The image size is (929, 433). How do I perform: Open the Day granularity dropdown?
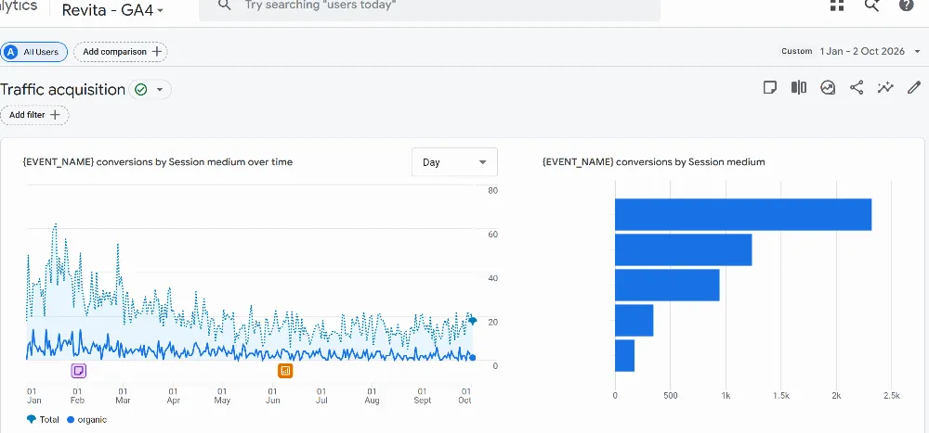click(454, 162)
